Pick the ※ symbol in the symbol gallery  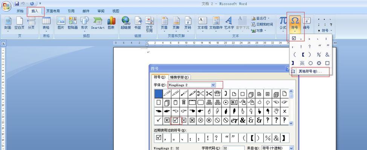pyautogui.click(x=302, y=63)
